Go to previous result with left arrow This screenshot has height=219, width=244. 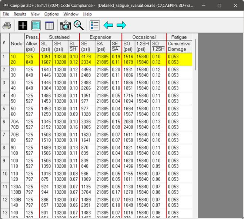coord(108,25)
